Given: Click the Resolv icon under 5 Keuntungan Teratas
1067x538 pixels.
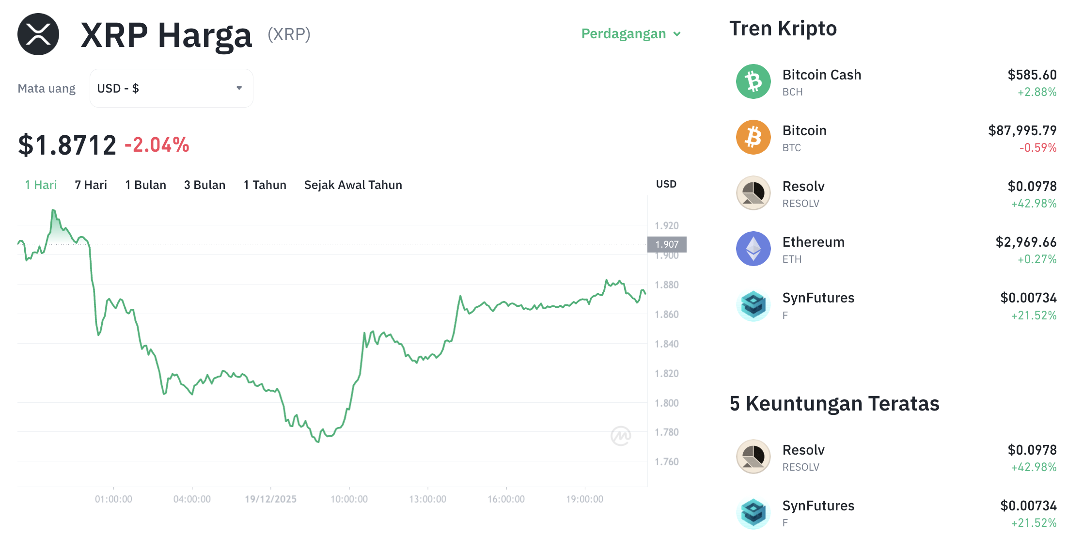Looking at the screenshot, I should click(x=753, y=457).
